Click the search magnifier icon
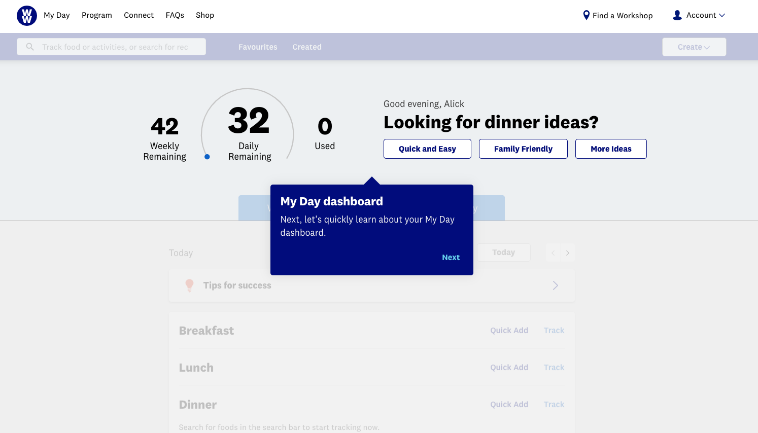This screenshot has height=433, width=758. click(x=30, y=47)
